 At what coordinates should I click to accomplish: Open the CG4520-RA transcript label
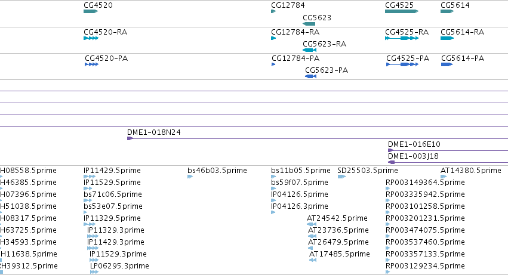105,32
